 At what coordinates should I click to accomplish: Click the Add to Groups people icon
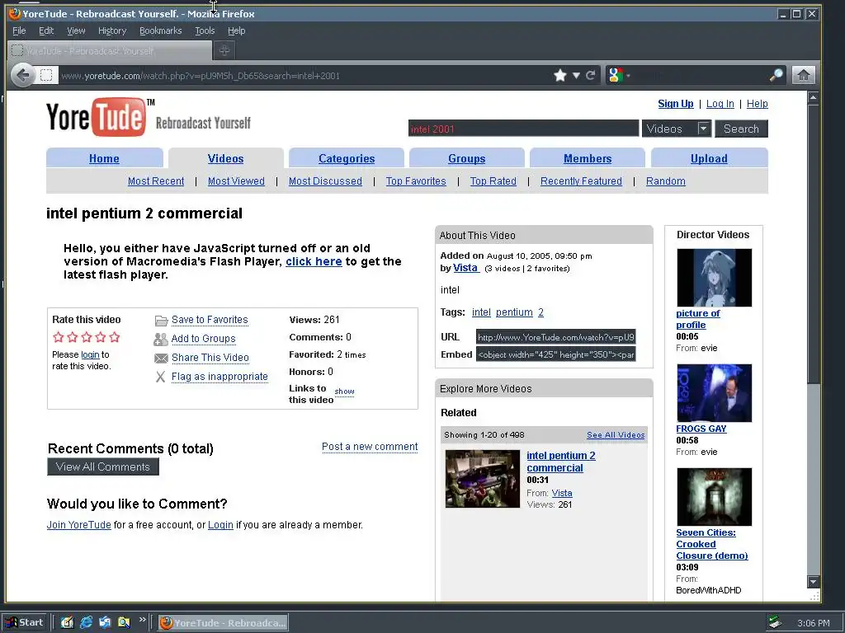coord(161,339)
